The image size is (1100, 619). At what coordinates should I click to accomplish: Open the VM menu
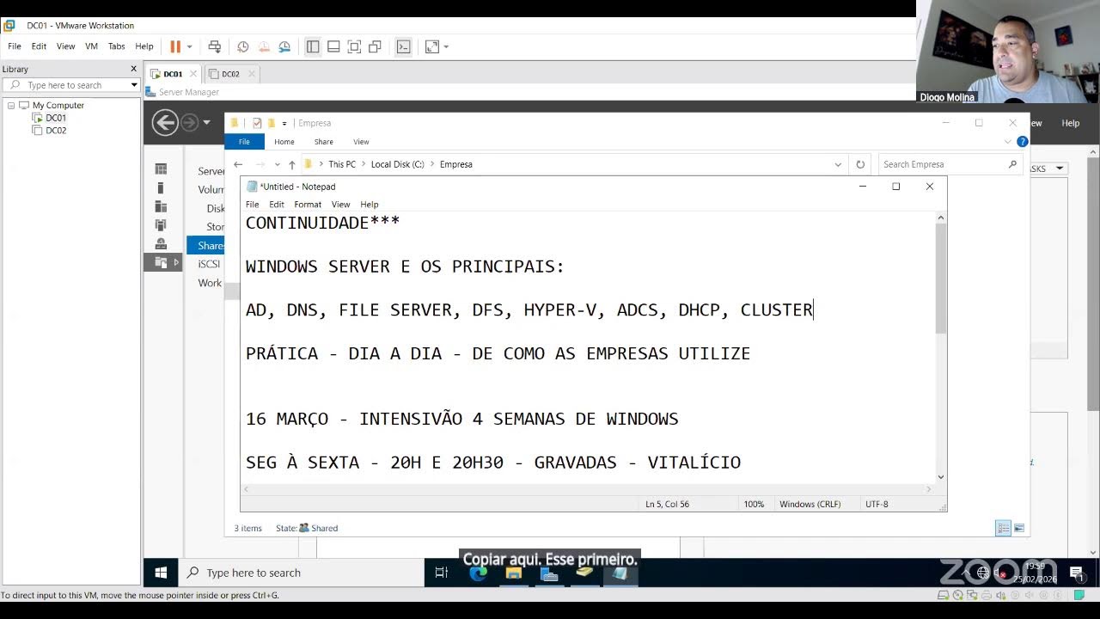(x=91, y=46)
